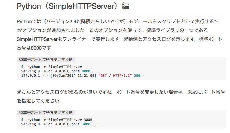Click the 127.0.0.1 IP address in log
This screenshot has width=230, height=133.
[x=30, y=76]
